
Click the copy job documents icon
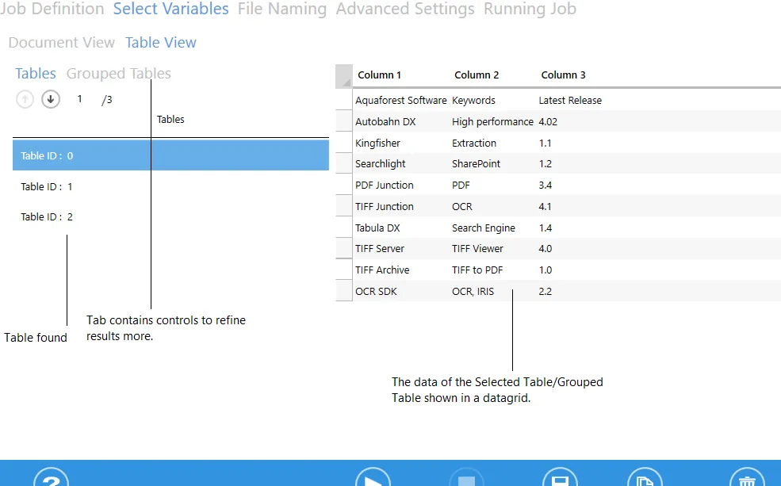(645, 478)
